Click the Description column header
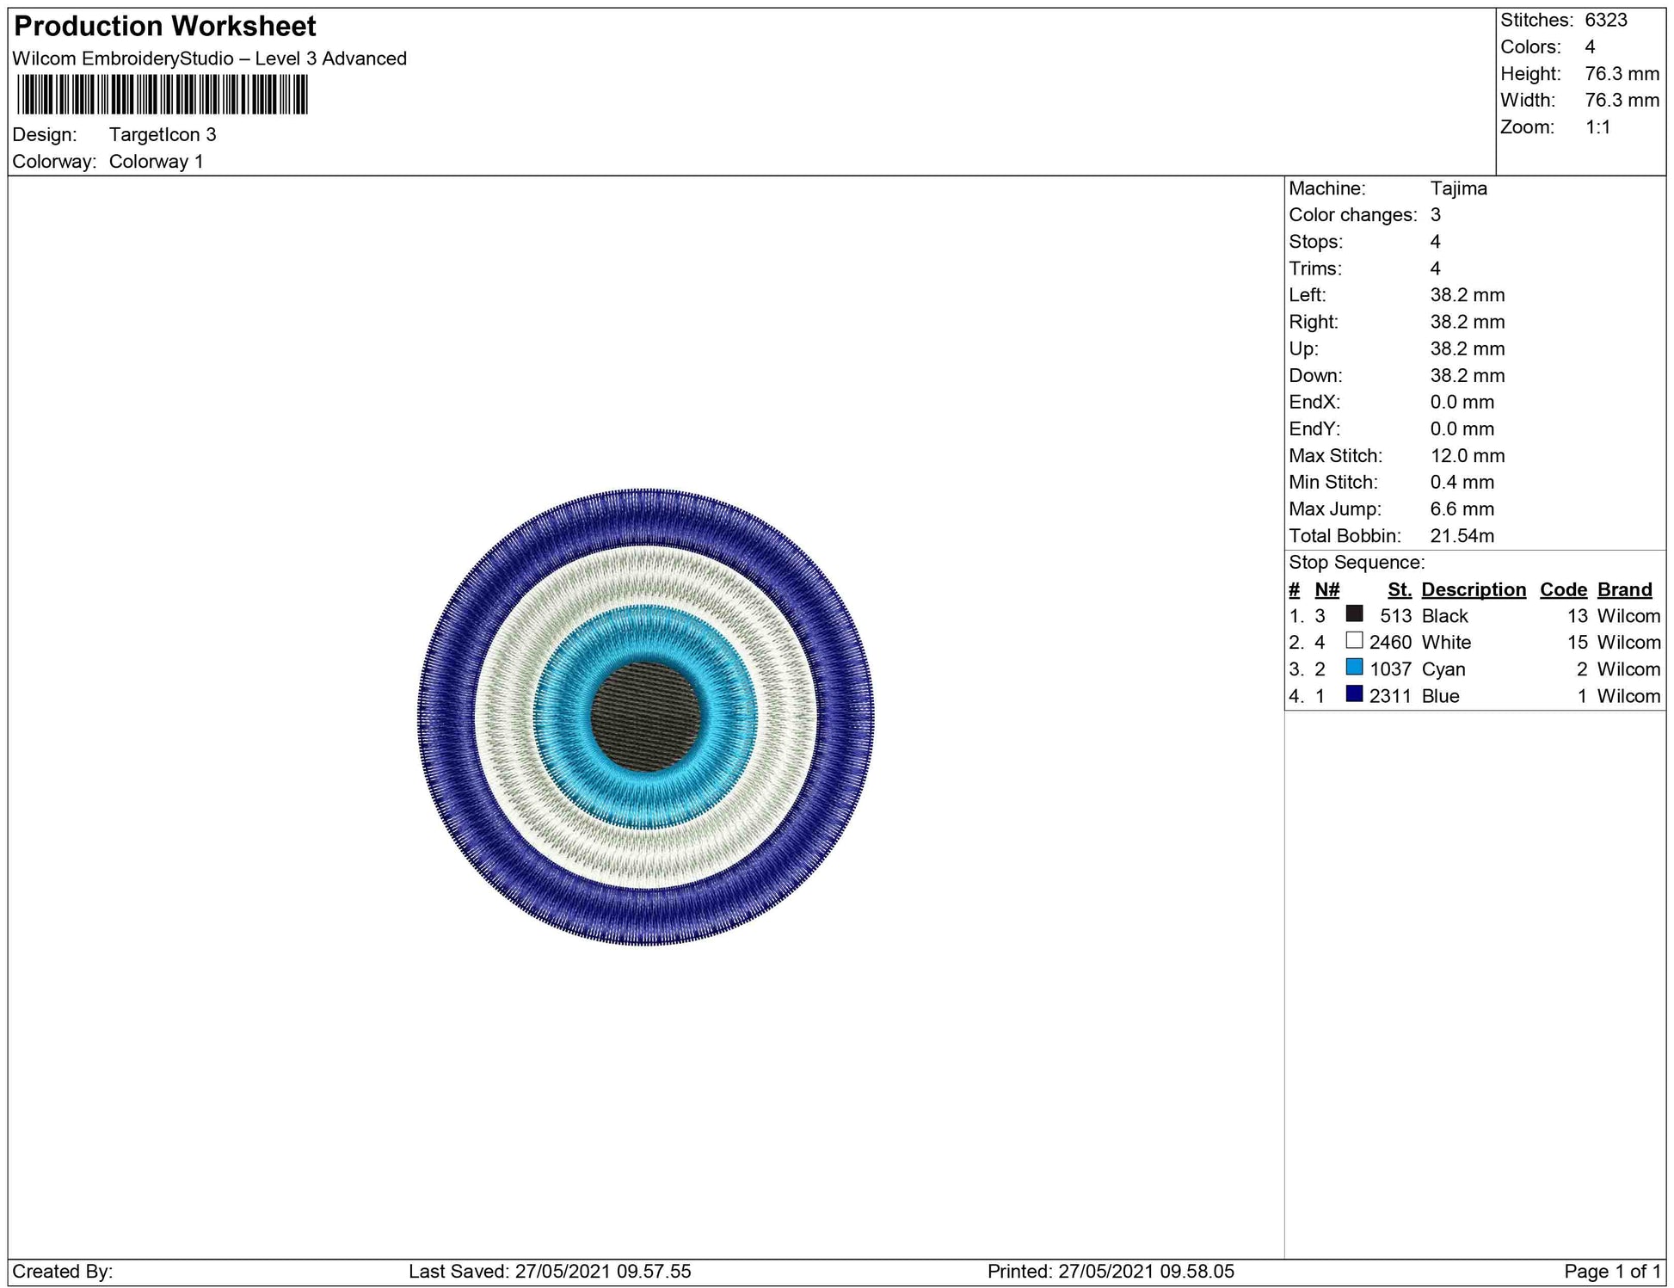The width and height of the screenshot is (1674, 1288). pos(1473,589)
